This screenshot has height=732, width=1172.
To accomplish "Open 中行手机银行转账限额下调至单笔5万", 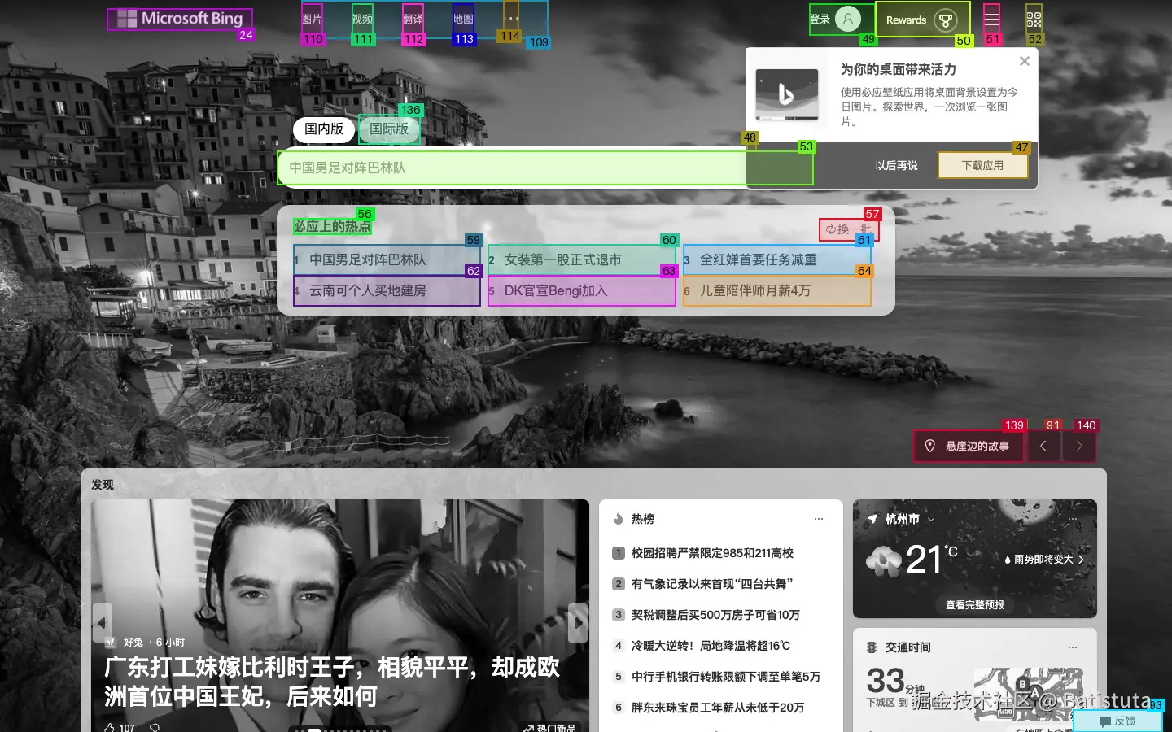I will point(726,677).
